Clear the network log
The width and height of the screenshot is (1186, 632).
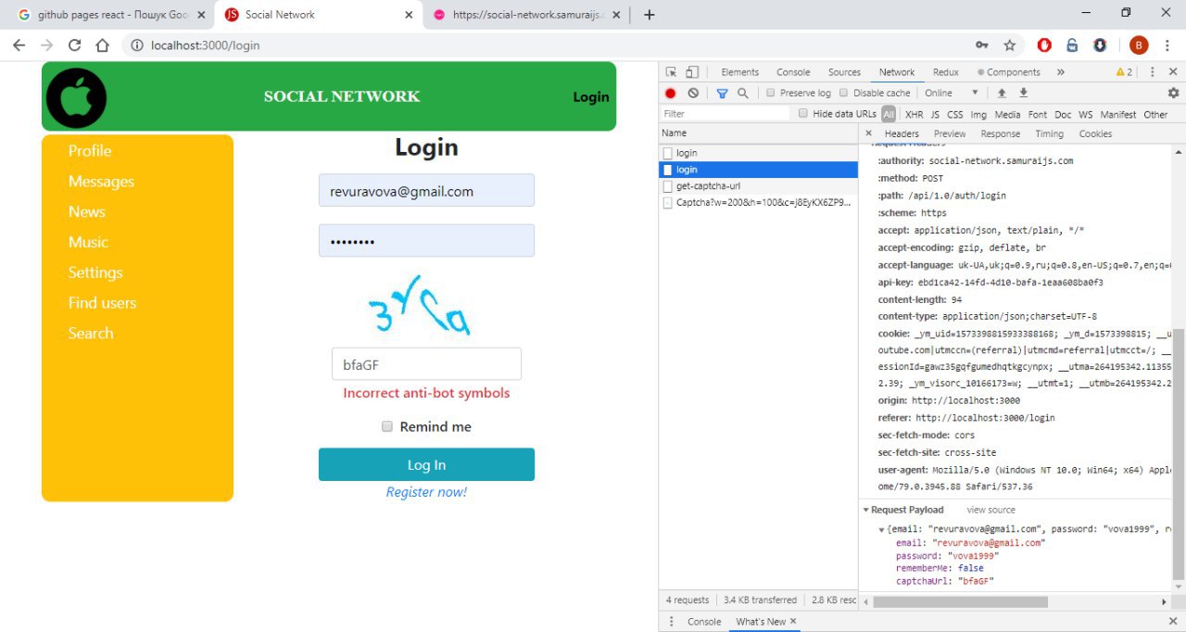coord(693,93)
